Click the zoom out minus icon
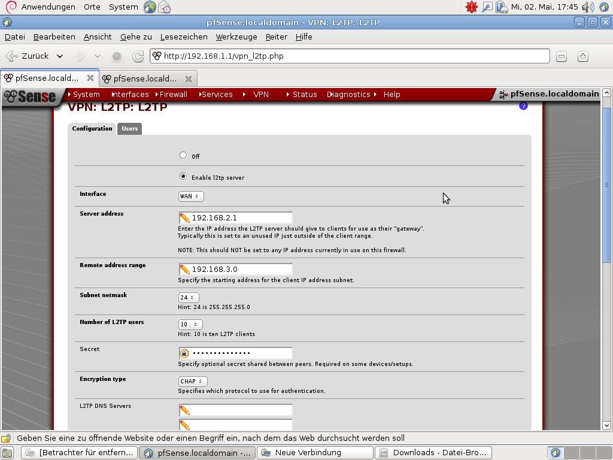Image resolution: width=613 pixels, height=460 pixels. point(562,56)
